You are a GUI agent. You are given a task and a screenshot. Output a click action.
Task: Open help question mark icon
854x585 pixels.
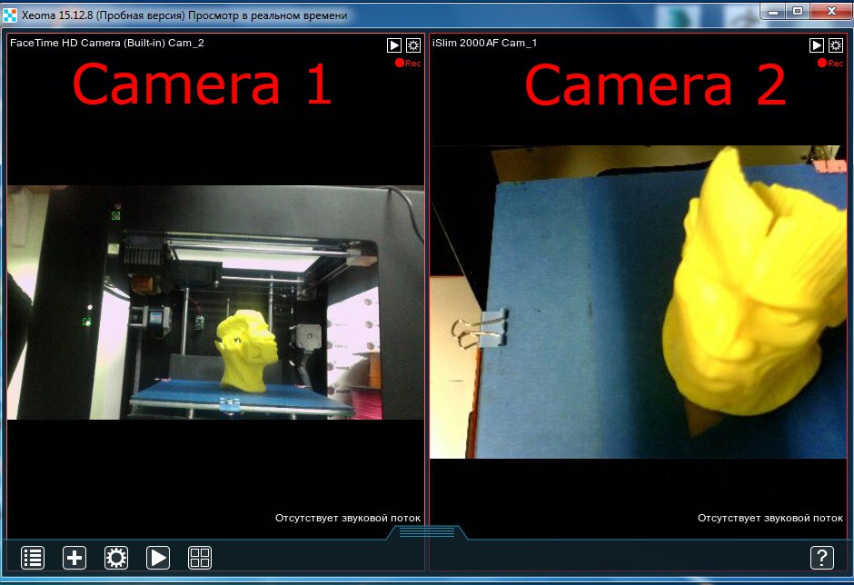coord(821,558)
